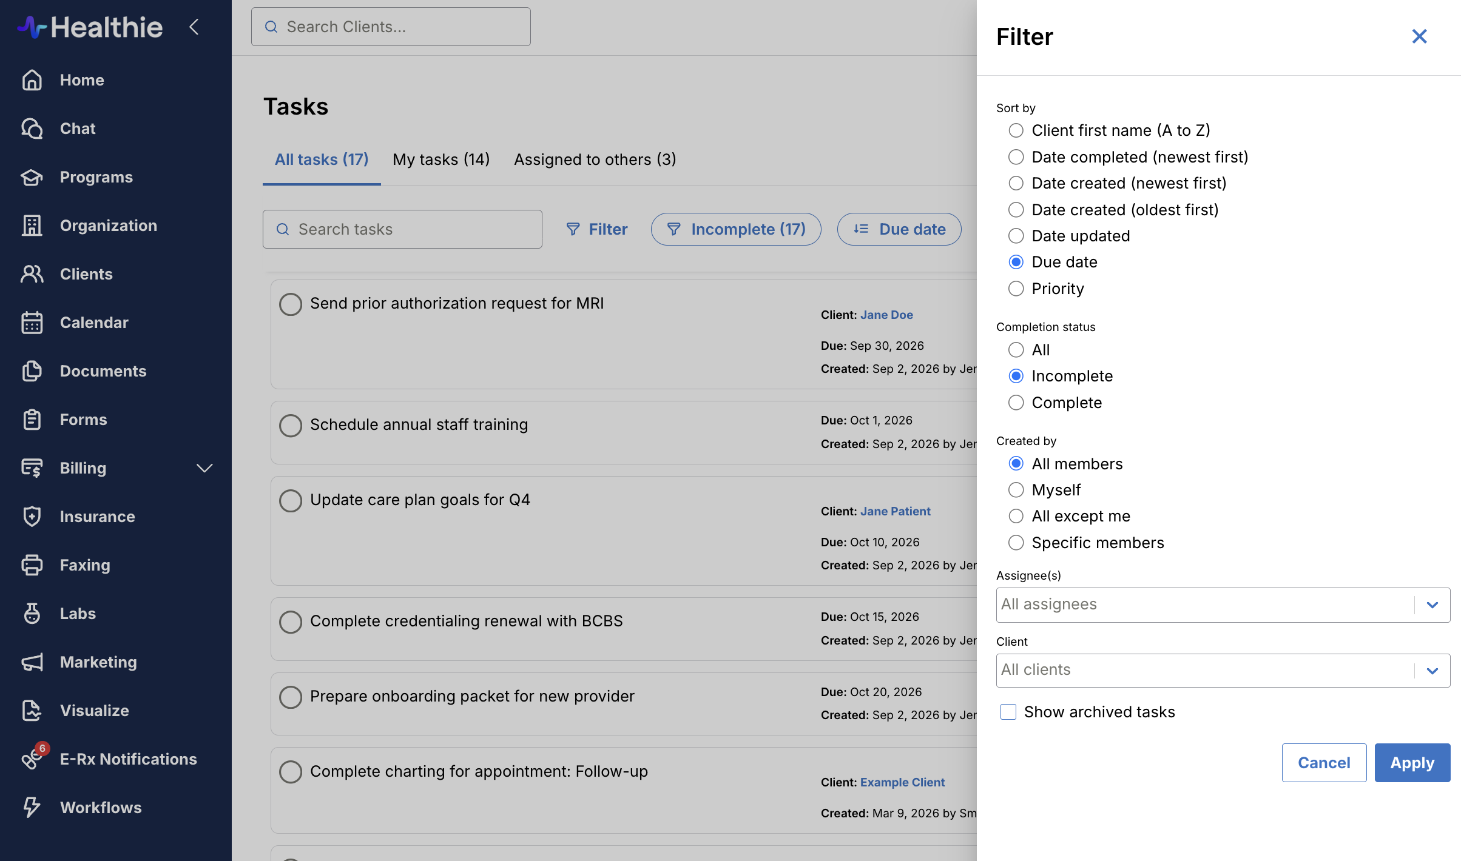Click the Insurance shield icon
The height and width of the screenshot is (861, 1461).
point(32,517)
